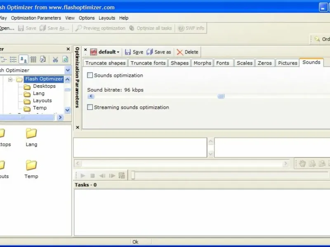The height and width of the screenshot is (247, 330).
Task: Select Layouts folder in the tree
Action: pos(42,100)
